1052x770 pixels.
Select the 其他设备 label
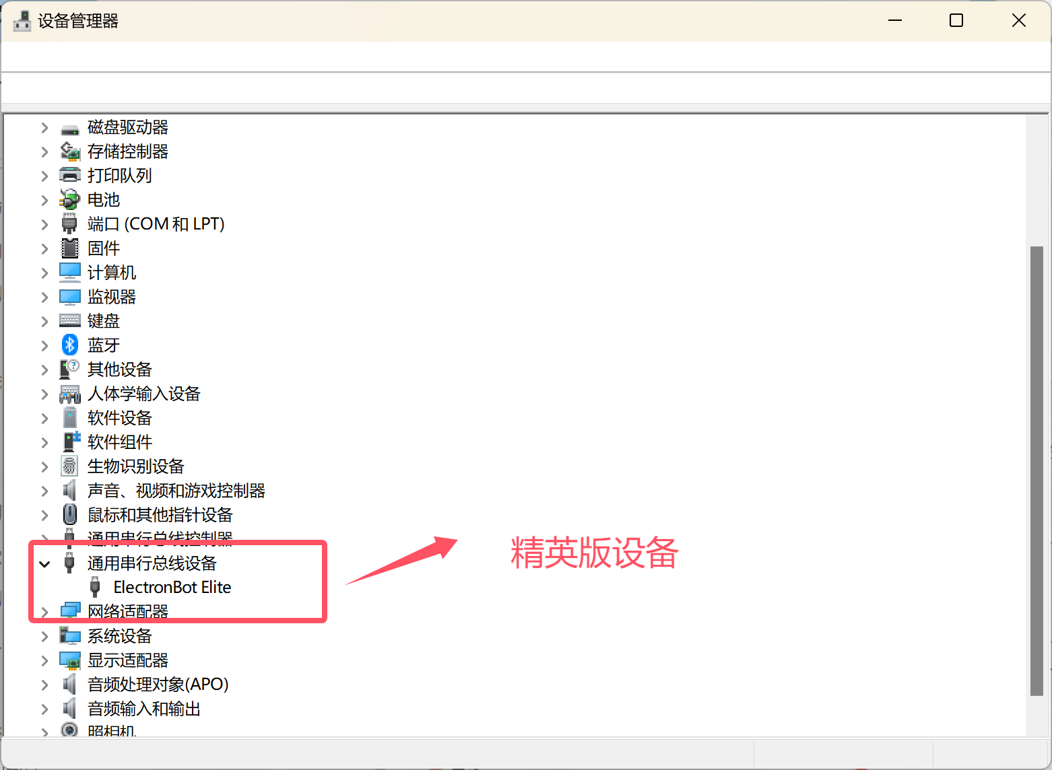pyautogui.click(x=120, y=370)
